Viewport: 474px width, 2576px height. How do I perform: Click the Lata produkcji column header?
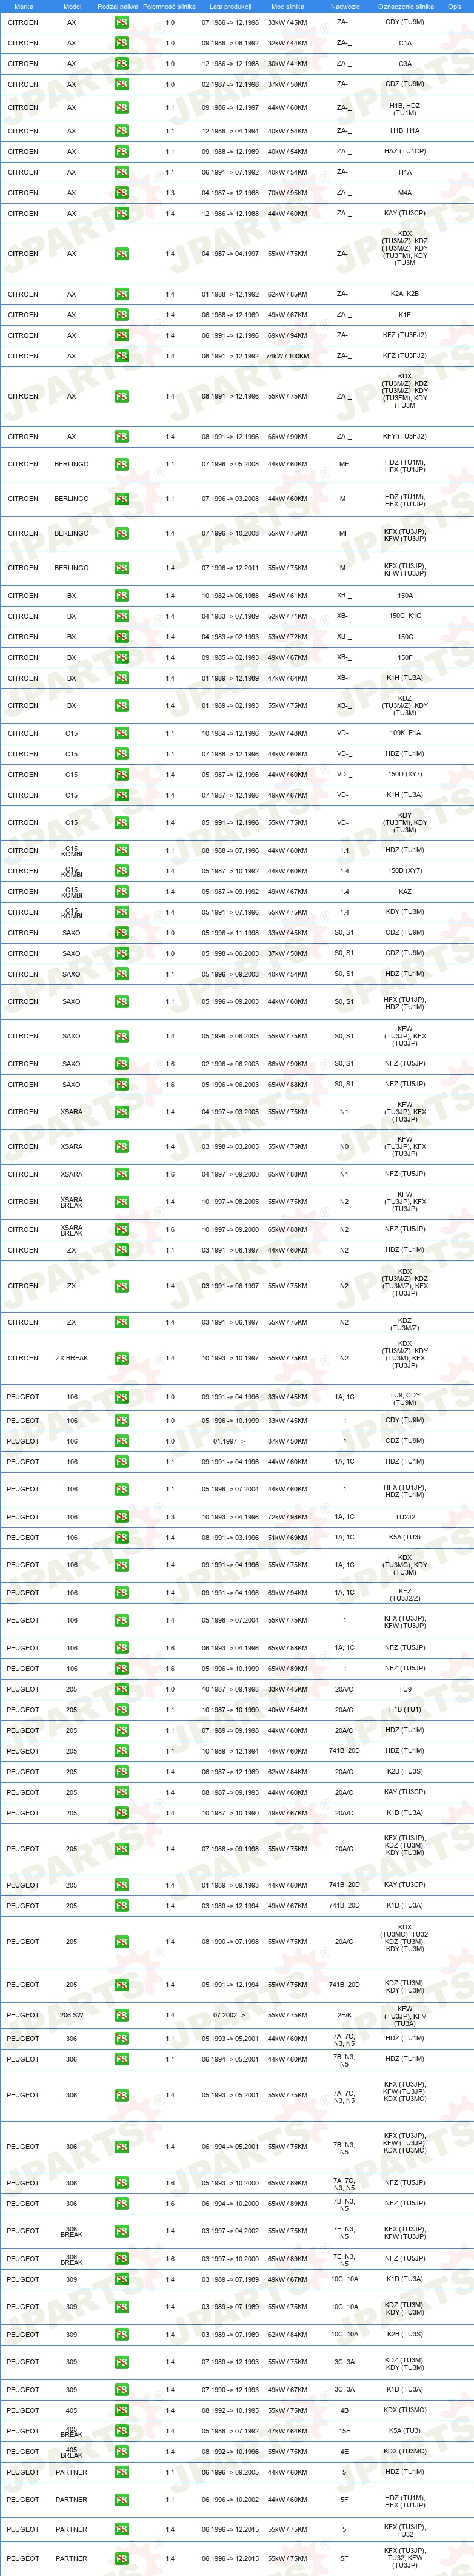click(230, 6)
